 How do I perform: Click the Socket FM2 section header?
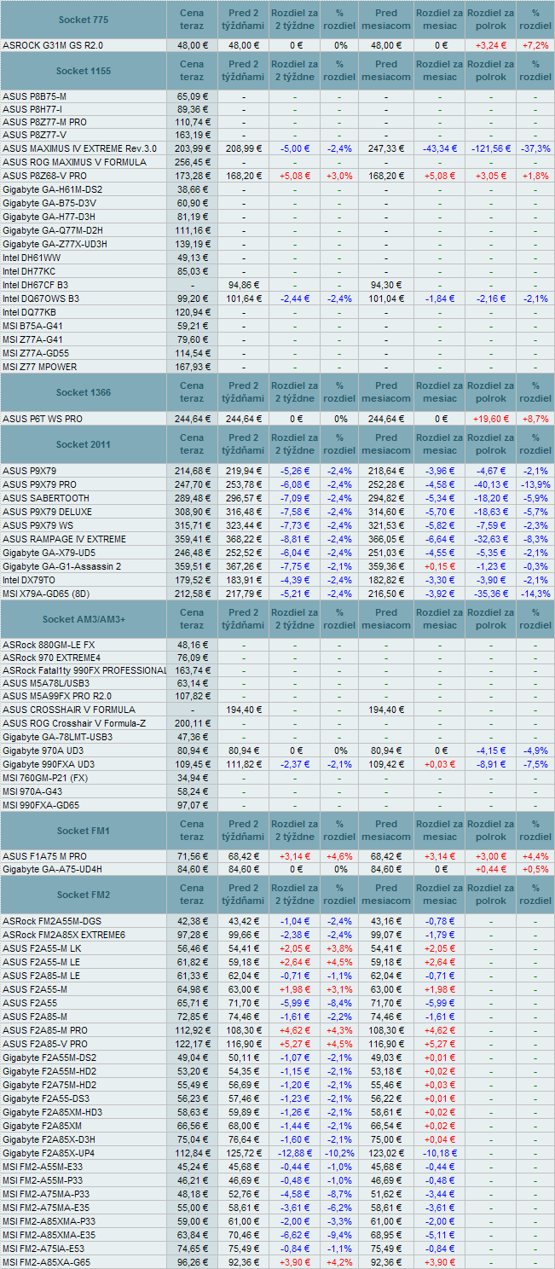[84, 895]
